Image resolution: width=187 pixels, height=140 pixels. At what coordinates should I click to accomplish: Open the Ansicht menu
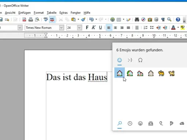10,13
